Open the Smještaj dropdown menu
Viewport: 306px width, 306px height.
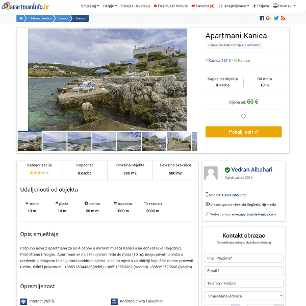pos(90,6)
